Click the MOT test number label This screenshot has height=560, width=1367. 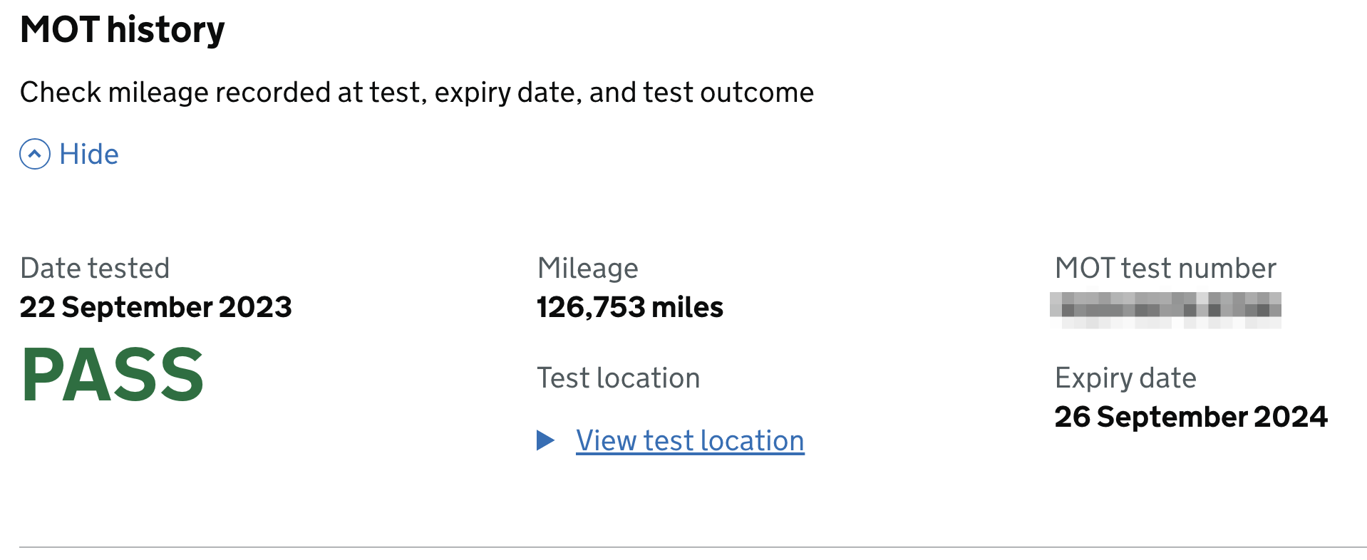pyautogui.click(x=1165, y=268)
